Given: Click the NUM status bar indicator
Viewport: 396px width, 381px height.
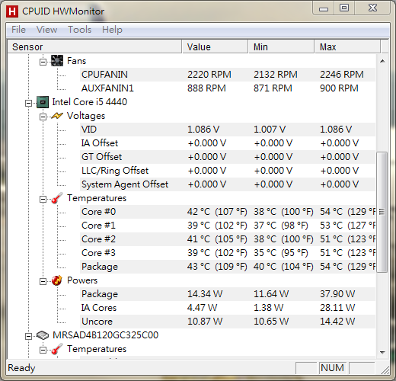Looking at the screenshot, I should pyautogui.click(x=332, y=368).
